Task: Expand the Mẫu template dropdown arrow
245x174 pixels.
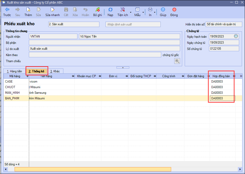Action: point(143,12)
